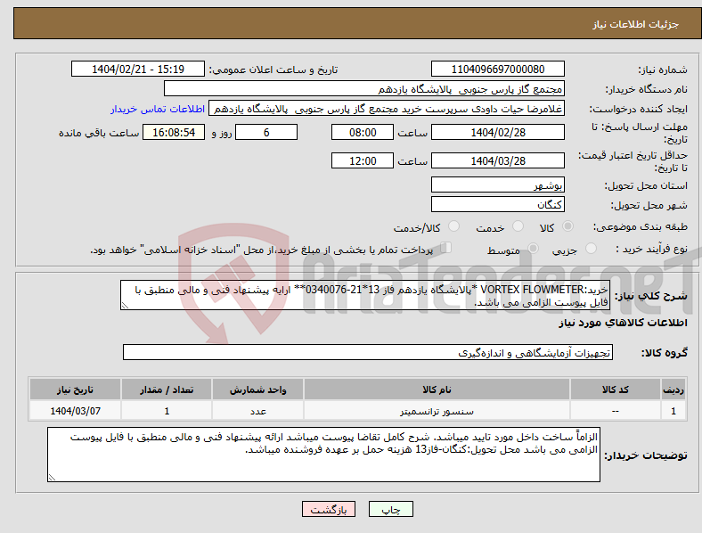Open the اطلاعات تماس خریدار link
This screenshot has height=533, width=702.
coord(158,109)
